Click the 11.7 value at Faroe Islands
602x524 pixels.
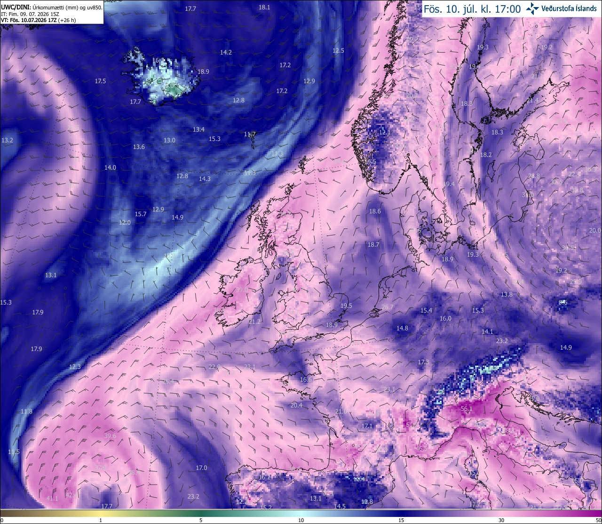[x=250, y=134]
